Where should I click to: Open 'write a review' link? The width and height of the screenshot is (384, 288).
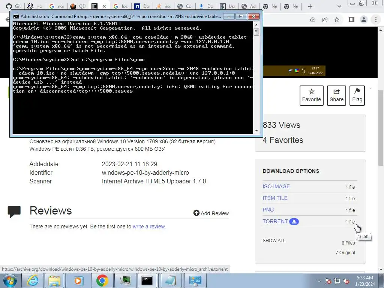pyautogui.click(x=148, y=226)
